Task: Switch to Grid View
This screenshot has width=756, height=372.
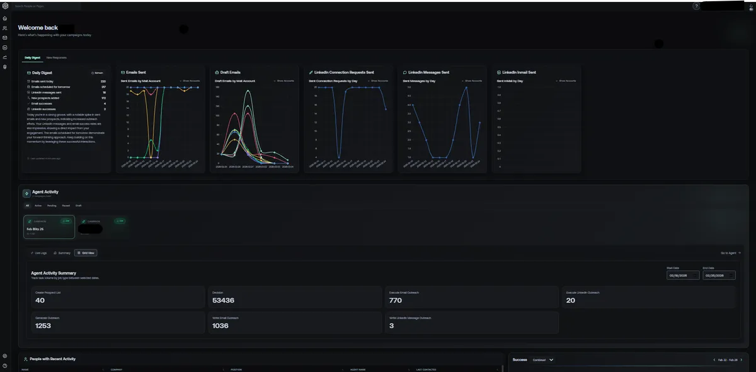Action: click(x=86, y=252)
